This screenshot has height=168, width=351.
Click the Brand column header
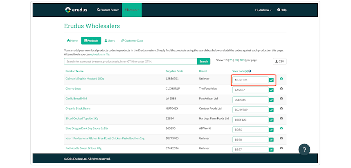[x=203, y=71]
